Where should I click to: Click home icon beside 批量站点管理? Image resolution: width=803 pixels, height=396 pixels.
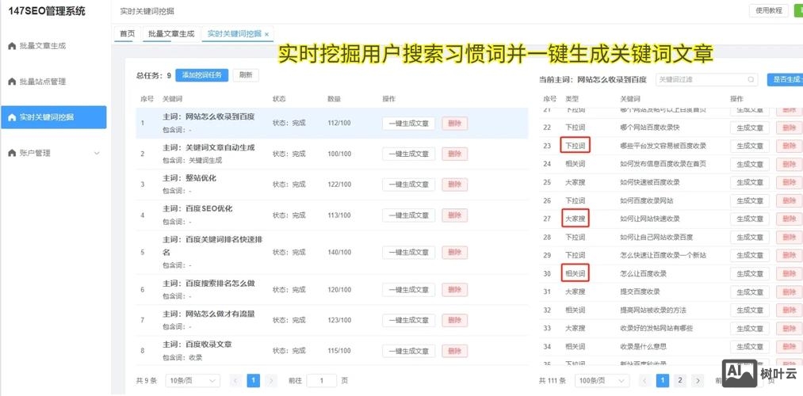[x=13, y=82]
